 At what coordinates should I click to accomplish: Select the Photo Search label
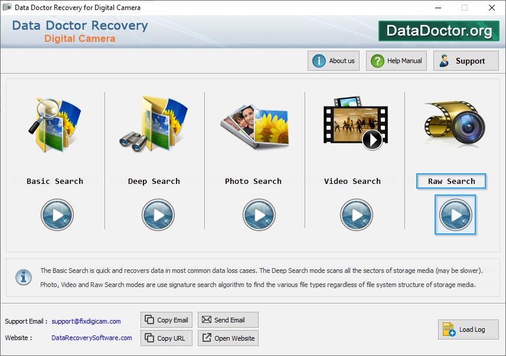click(253, 182)
